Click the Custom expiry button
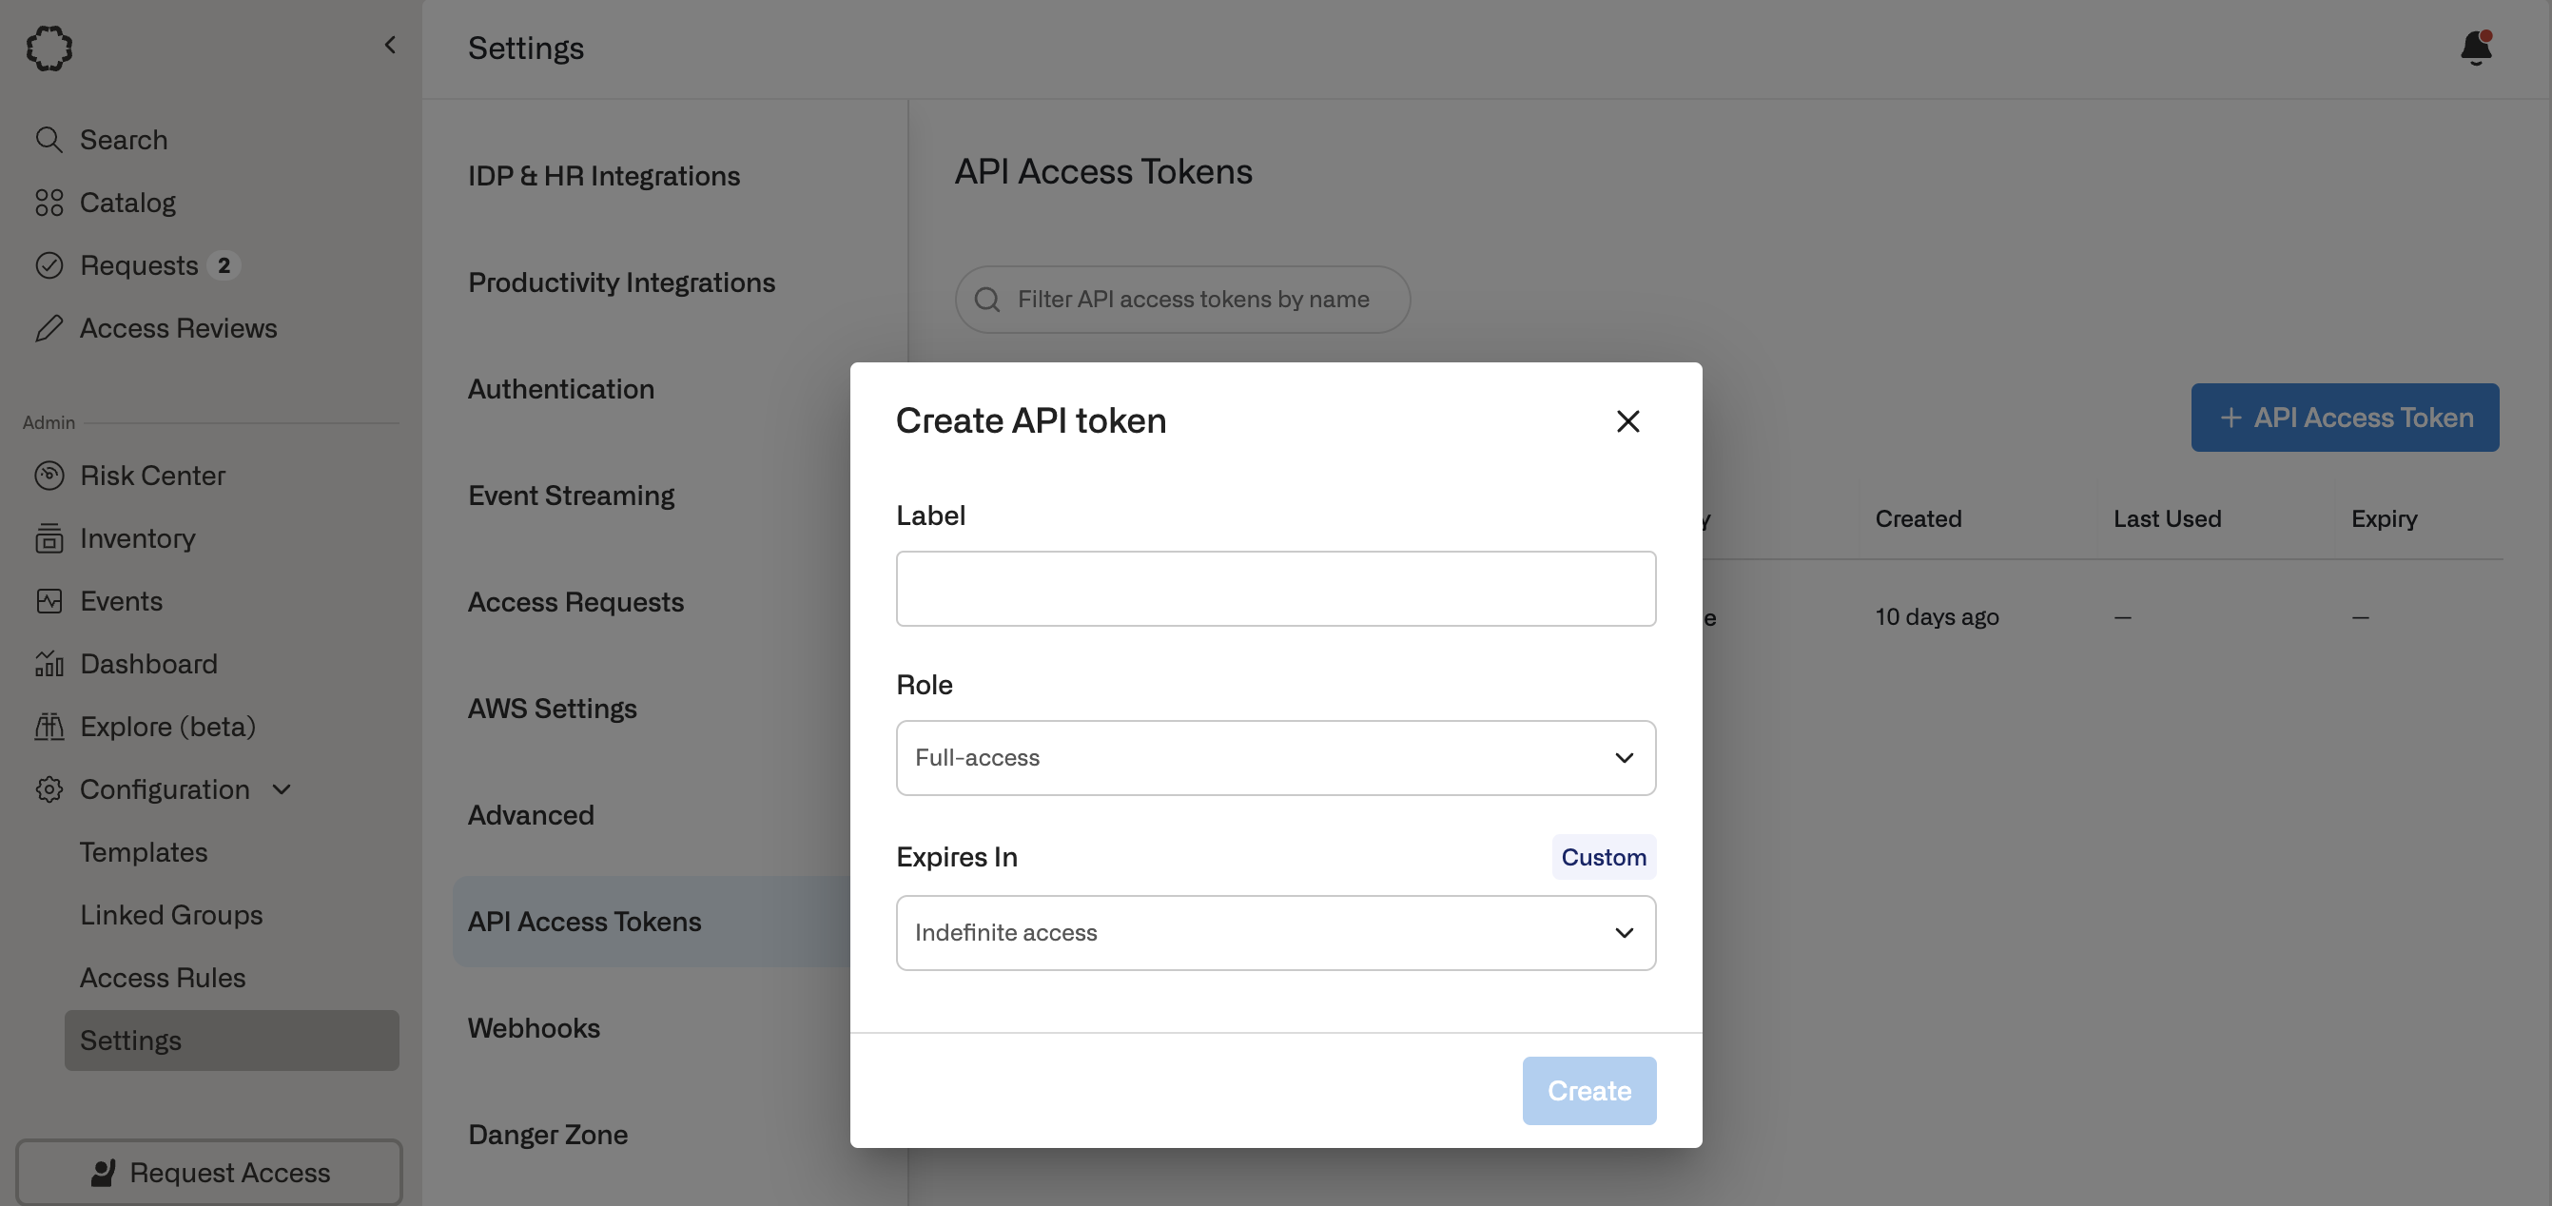Screen dimensions: 2552x1206 tap(1603, 857)
